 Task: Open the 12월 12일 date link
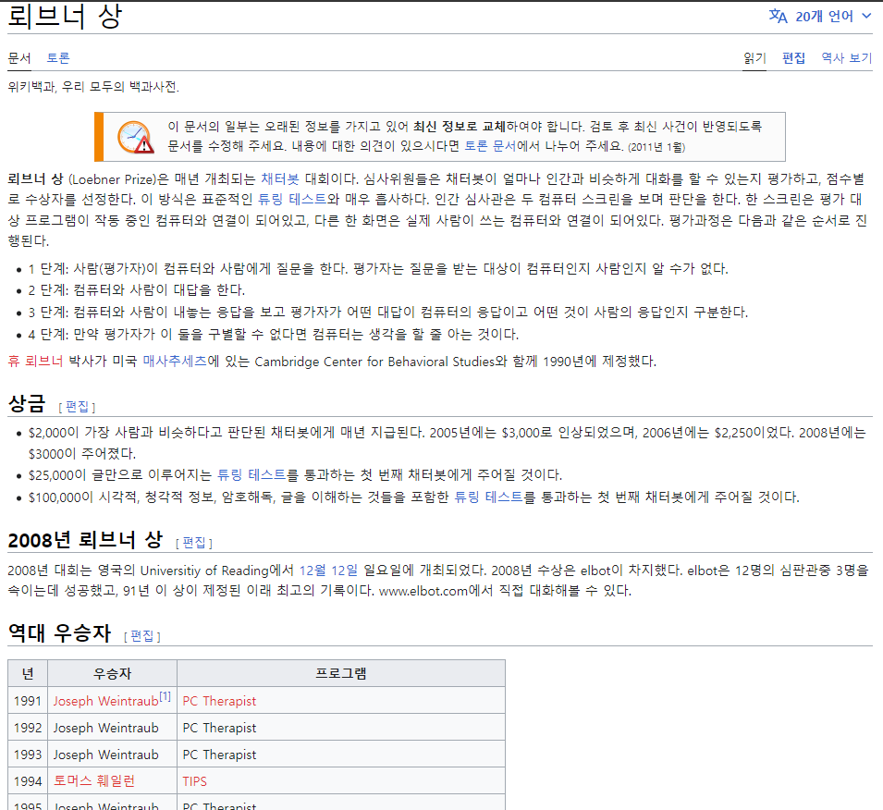328,571
